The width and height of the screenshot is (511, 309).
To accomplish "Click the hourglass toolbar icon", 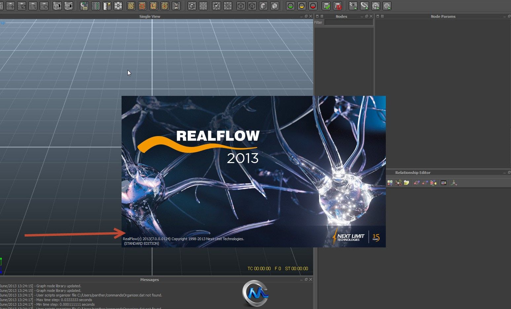I will pos(176,6).
